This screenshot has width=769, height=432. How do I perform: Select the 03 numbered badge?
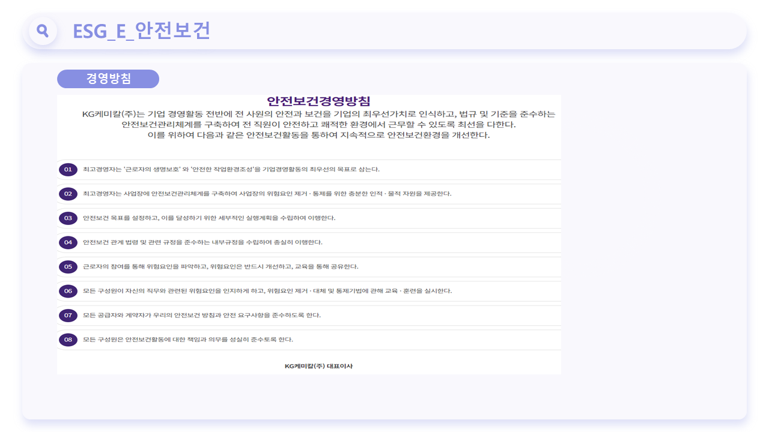coord(68,218)
